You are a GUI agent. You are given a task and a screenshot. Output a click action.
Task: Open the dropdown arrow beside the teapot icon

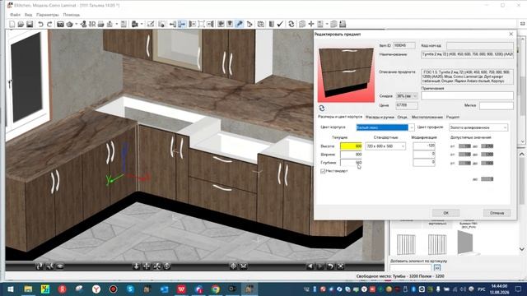point(77,24)
